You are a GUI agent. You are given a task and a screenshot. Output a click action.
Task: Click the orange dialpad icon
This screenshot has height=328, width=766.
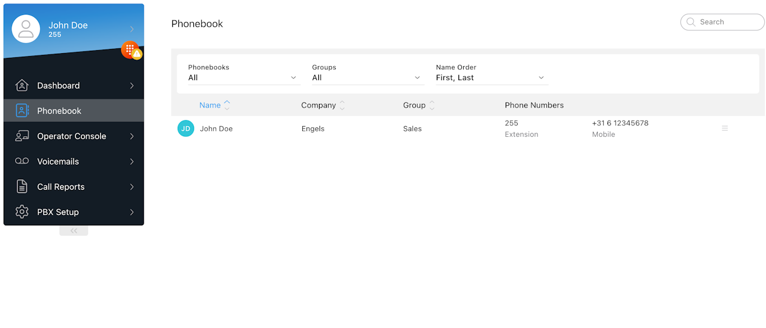coord(129,50)
